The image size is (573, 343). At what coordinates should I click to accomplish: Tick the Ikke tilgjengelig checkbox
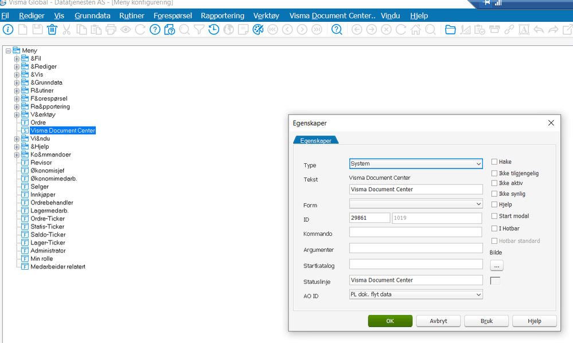(494, 174)
